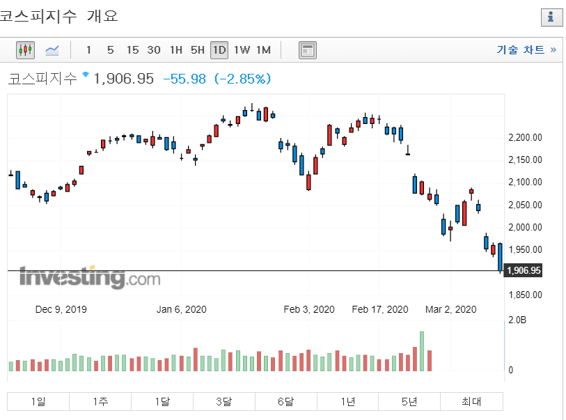Click the 2,200.00 price axis label
566x420 pixels.
[525, 138]
